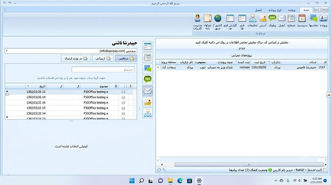Open the گزارش فرم ها reports icon in the ribbon
Screen dimensions: 331x185
230,18
